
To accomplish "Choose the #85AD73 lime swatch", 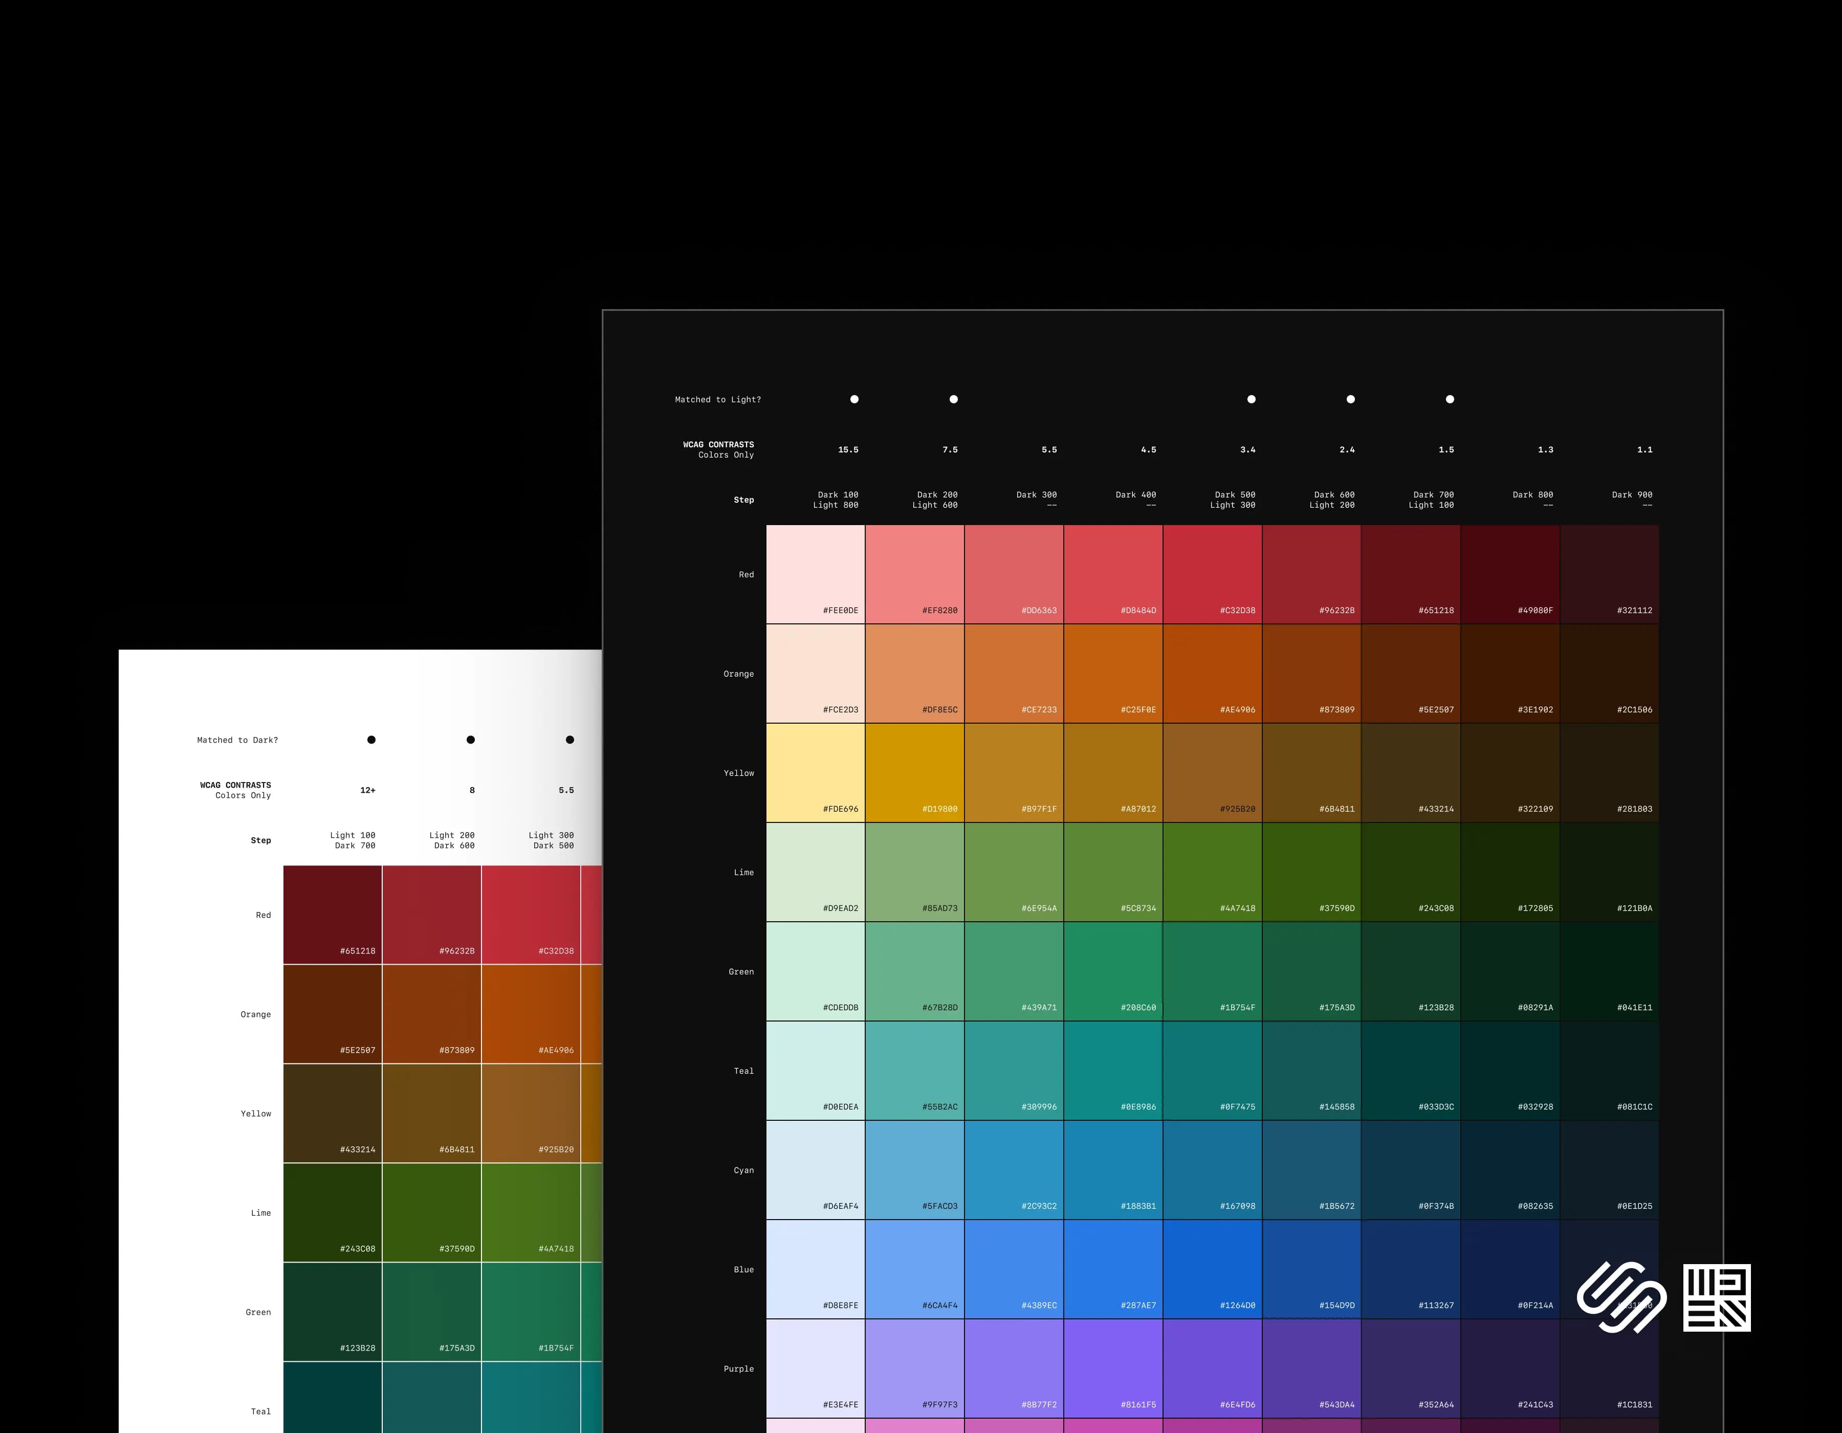I will click(914, 872).
